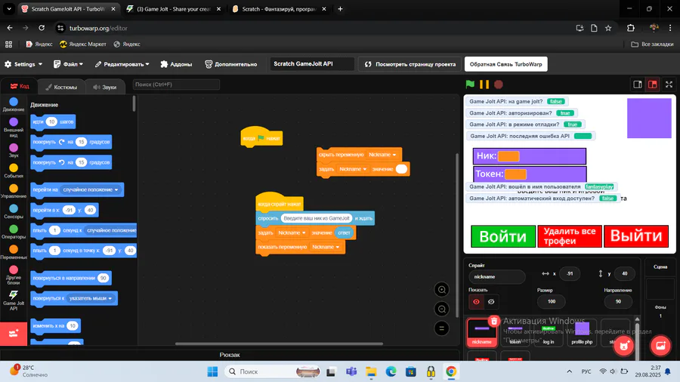This screenshot has width=680, height=382.
Task: Expand hidden system tray icons chevron
Action: pyautogui.click(x=570, y=371)
